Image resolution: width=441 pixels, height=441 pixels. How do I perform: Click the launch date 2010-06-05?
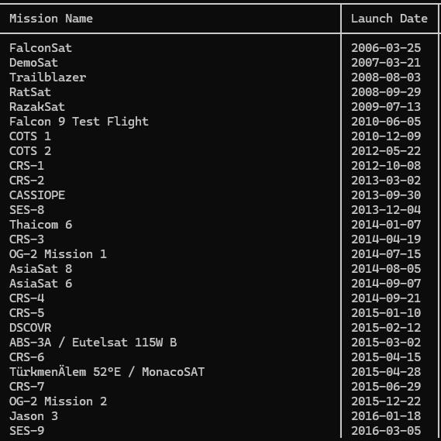[x=386, y=122]
